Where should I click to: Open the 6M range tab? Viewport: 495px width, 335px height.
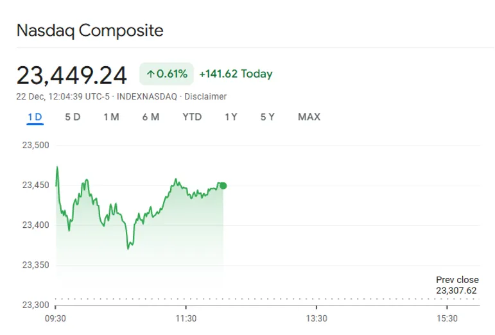coord(151,117)
